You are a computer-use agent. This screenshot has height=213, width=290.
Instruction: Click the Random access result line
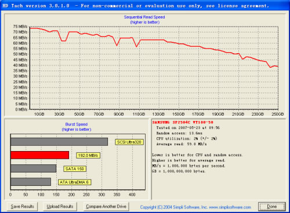click(179, 133)
